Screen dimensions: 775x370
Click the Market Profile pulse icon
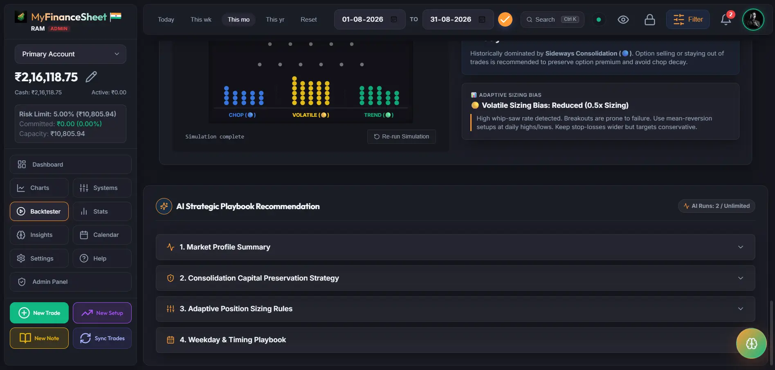coord(171,247)
